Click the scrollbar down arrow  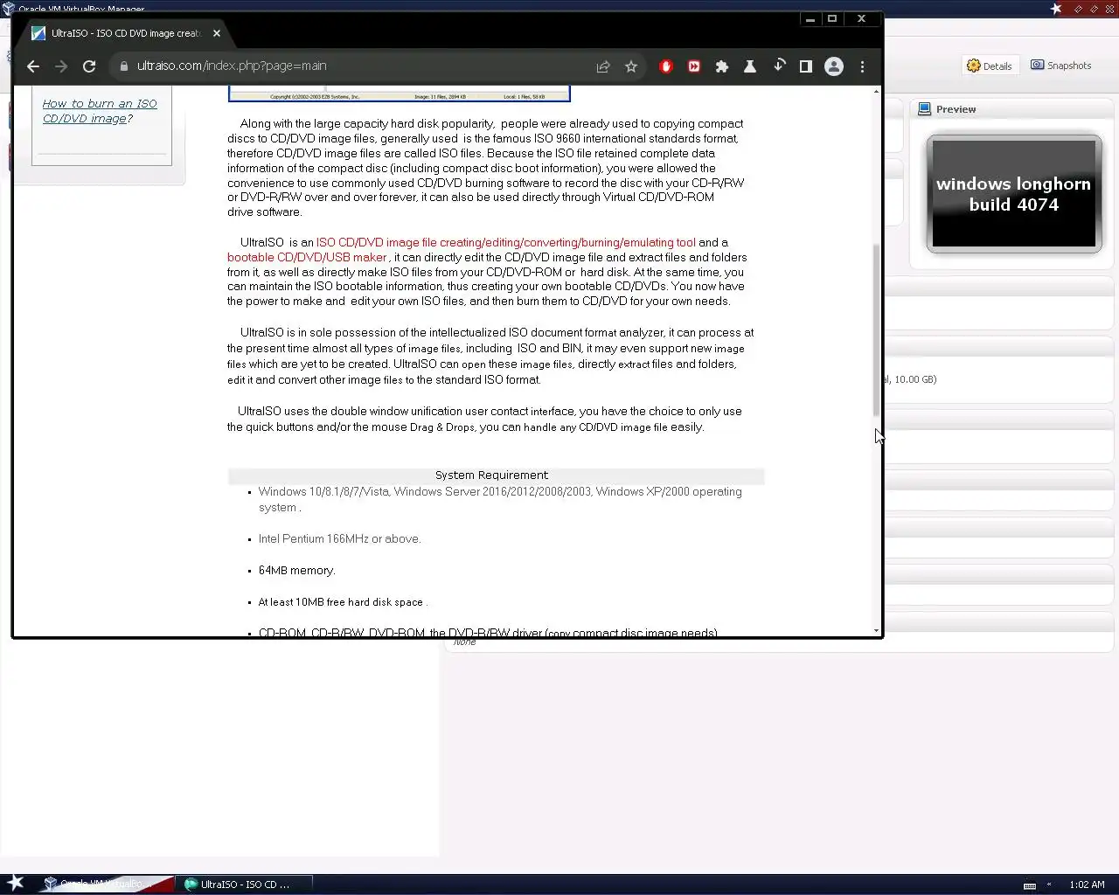876,630
